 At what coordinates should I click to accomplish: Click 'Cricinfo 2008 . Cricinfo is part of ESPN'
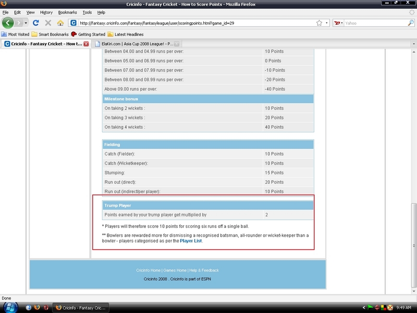tap(177, 279)
